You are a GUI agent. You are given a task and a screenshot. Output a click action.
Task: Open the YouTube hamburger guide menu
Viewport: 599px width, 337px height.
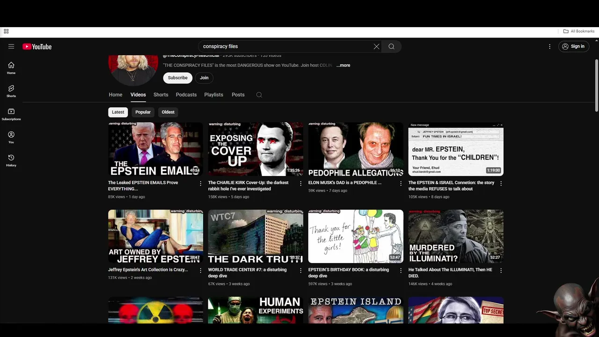click(11, 46)
